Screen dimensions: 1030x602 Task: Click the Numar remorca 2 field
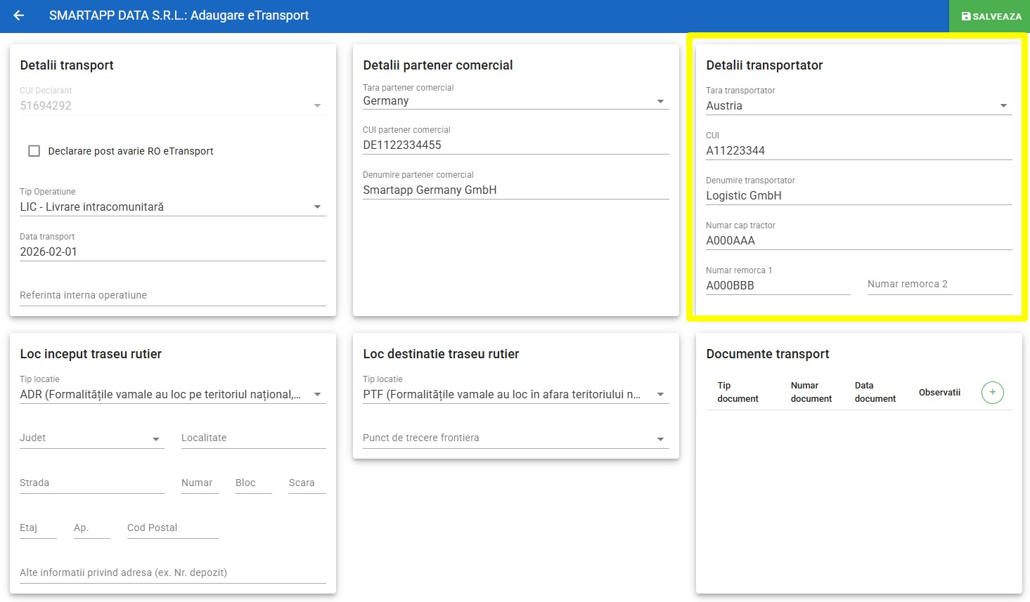coord(939,284)
